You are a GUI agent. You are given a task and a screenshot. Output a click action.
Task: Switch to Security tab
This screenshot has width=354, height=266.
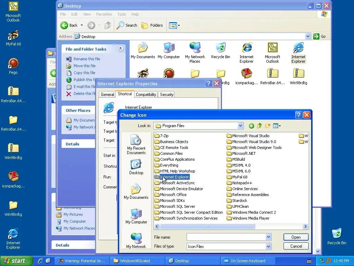pos(167,95)
